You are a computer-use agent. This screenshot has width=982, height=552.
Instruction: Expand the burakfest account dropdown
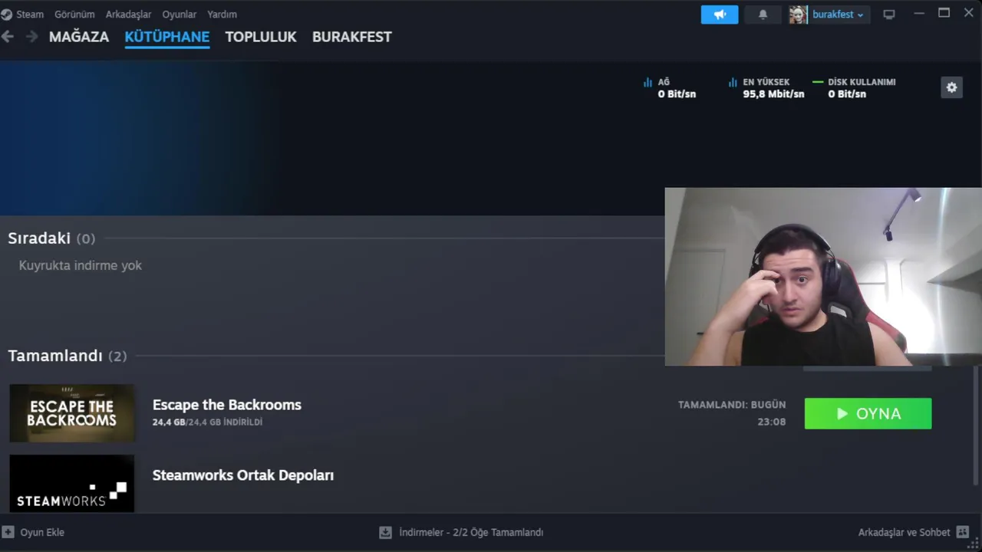[838, 15]
